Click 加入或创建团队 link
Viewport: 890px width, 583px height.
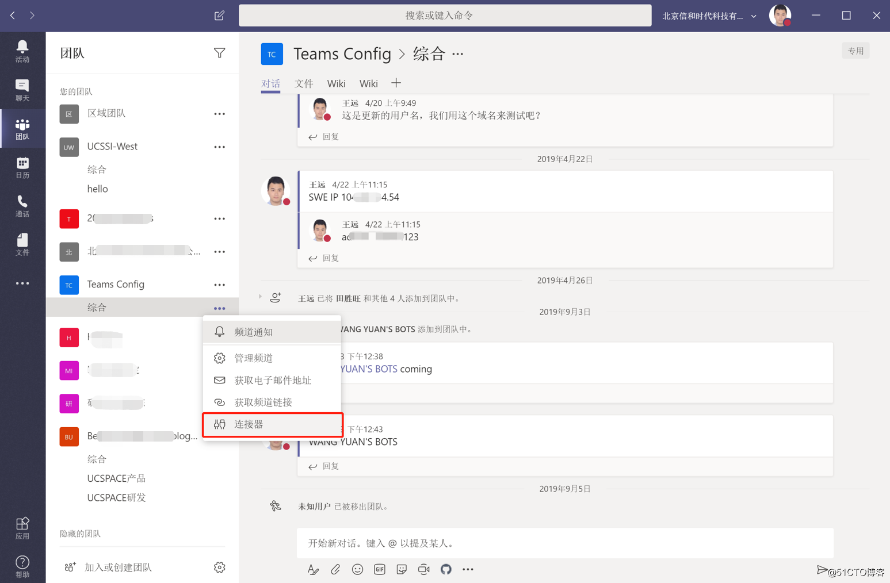tap(118, 567)
